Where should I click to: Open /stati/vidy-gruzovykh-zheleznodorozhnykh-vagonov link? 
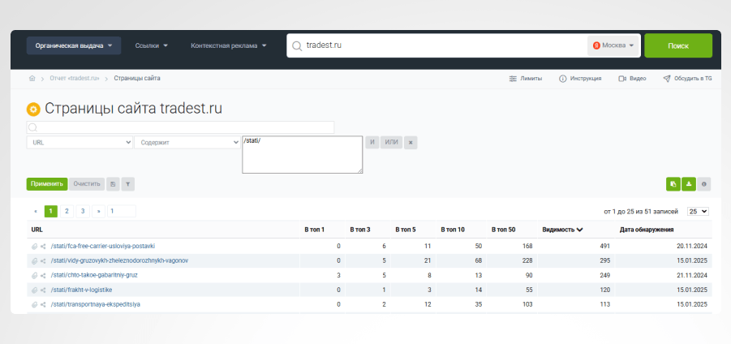[119, 261]
